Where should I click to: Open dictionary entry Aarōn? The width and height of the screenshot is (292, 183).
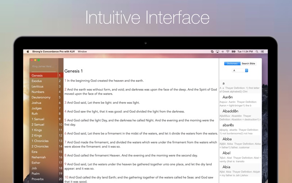tap(241, 100)
